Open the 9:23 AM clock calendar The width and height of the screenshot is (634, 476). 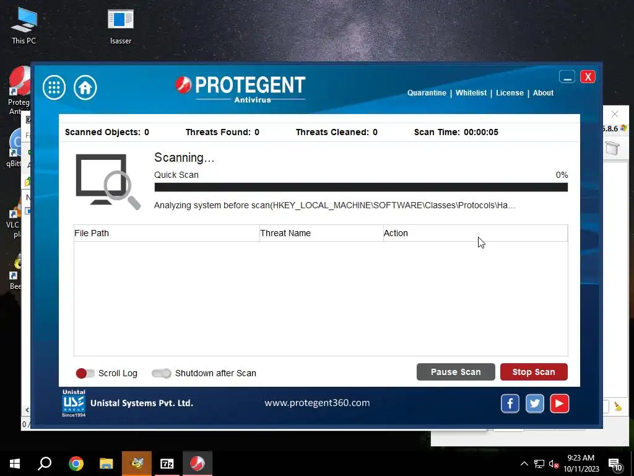point(581,464)
